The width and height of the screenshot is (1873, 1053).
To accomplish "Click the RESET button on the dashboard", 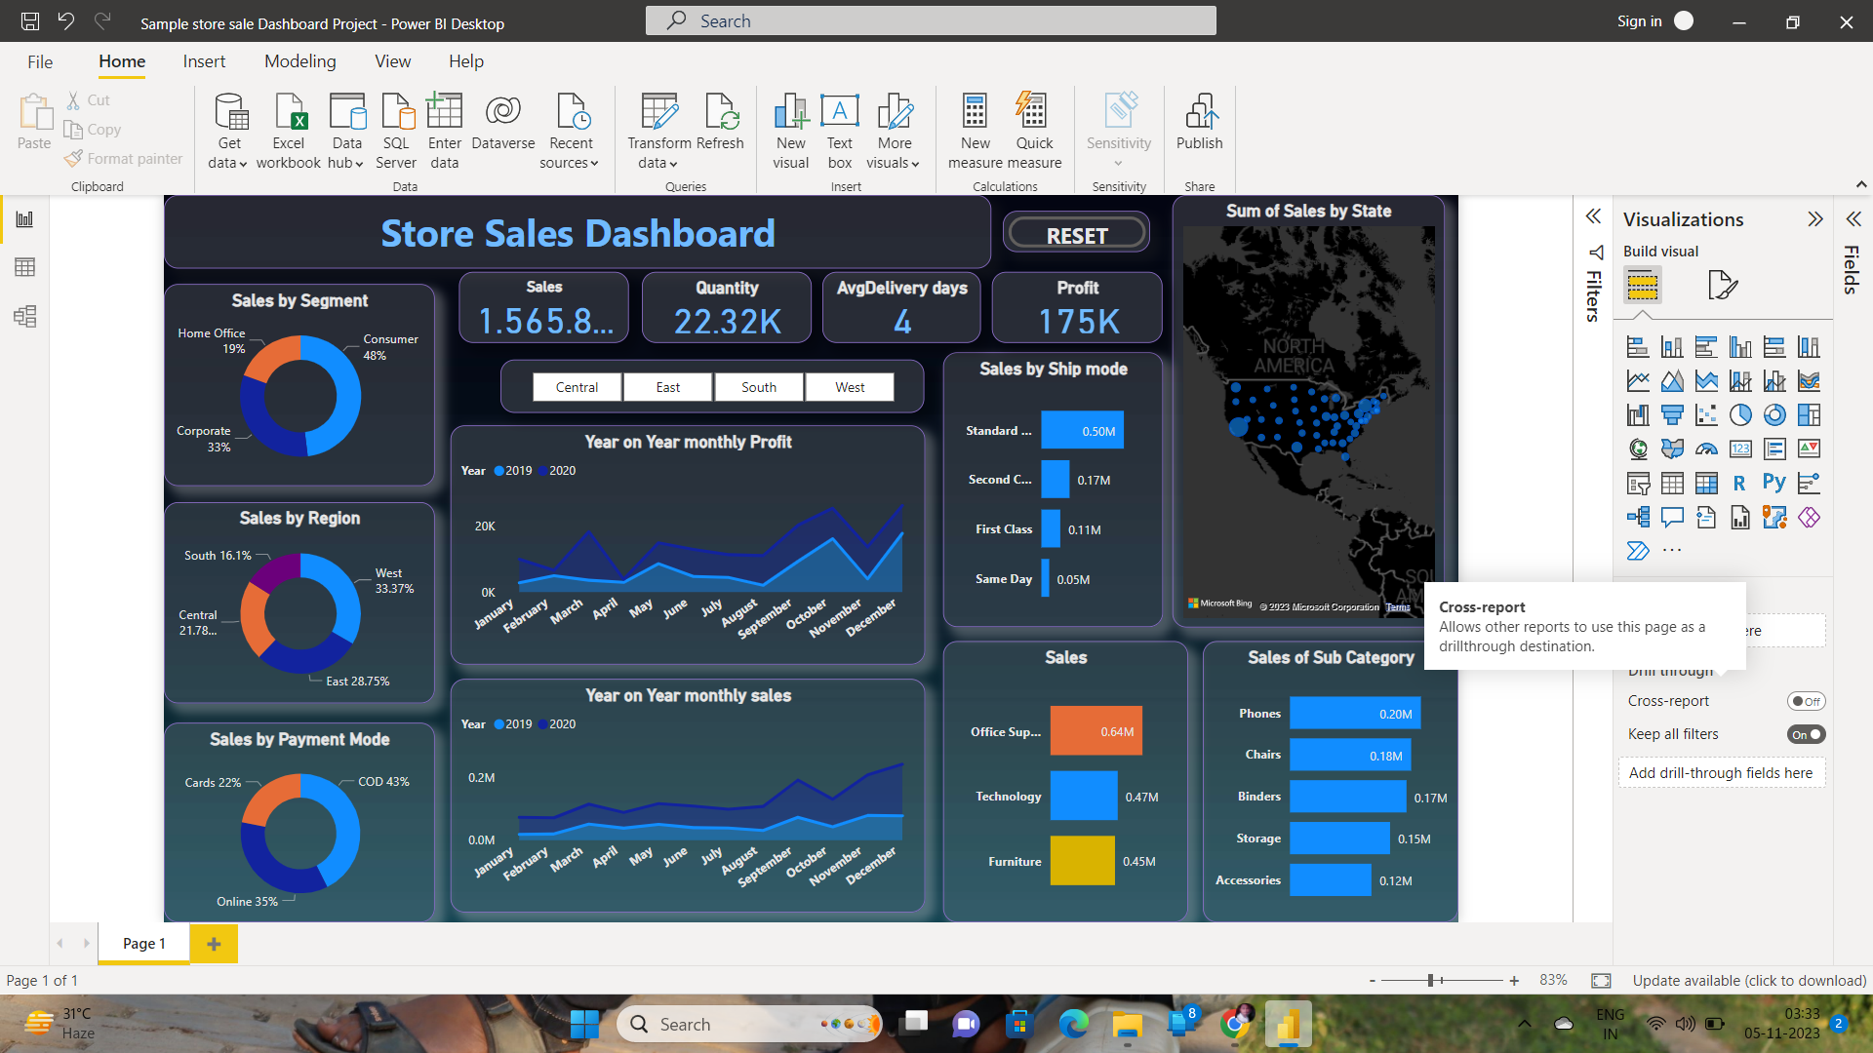I will click(x=1076, y=233).
